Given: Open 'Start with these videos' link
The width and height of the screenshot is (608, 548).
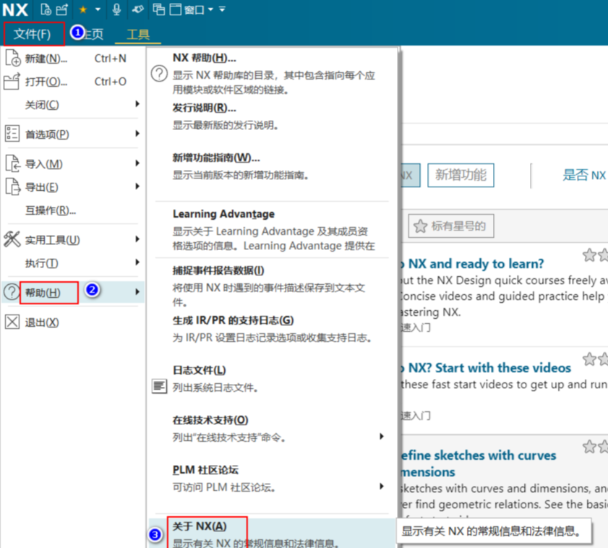Looking at the screenshot, I should 490,368.
